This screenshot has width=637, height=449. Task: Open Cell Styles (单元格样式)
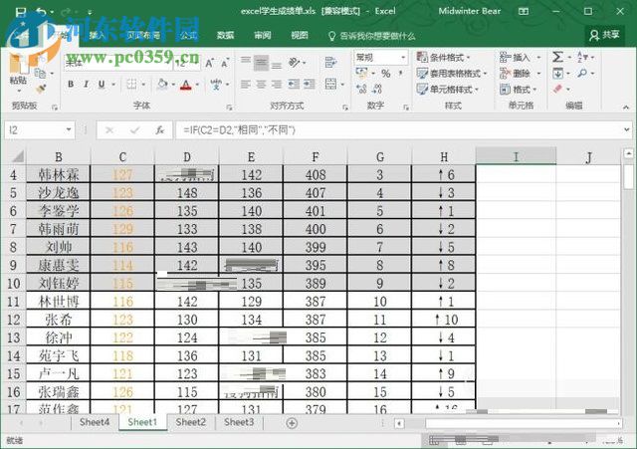pyautogui.click(x=448, y=89)
